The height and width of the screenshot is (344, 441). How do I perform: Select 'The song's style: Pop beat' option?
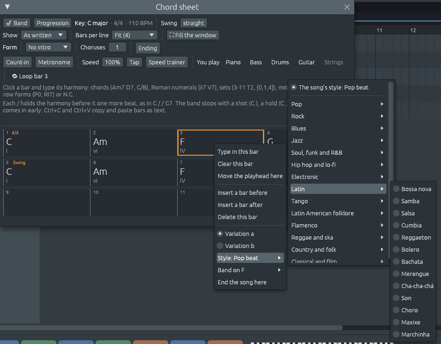338,88
